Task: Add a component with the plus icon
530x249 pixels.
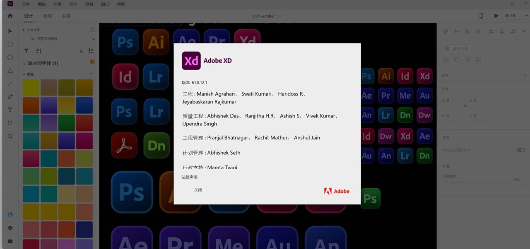Action: [525, 75]
